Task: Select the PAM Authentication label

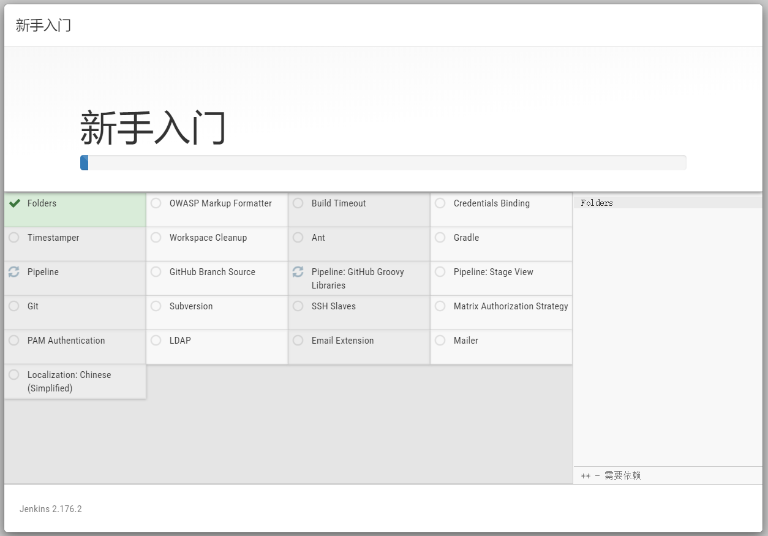Action: click(x=66, y=341)
